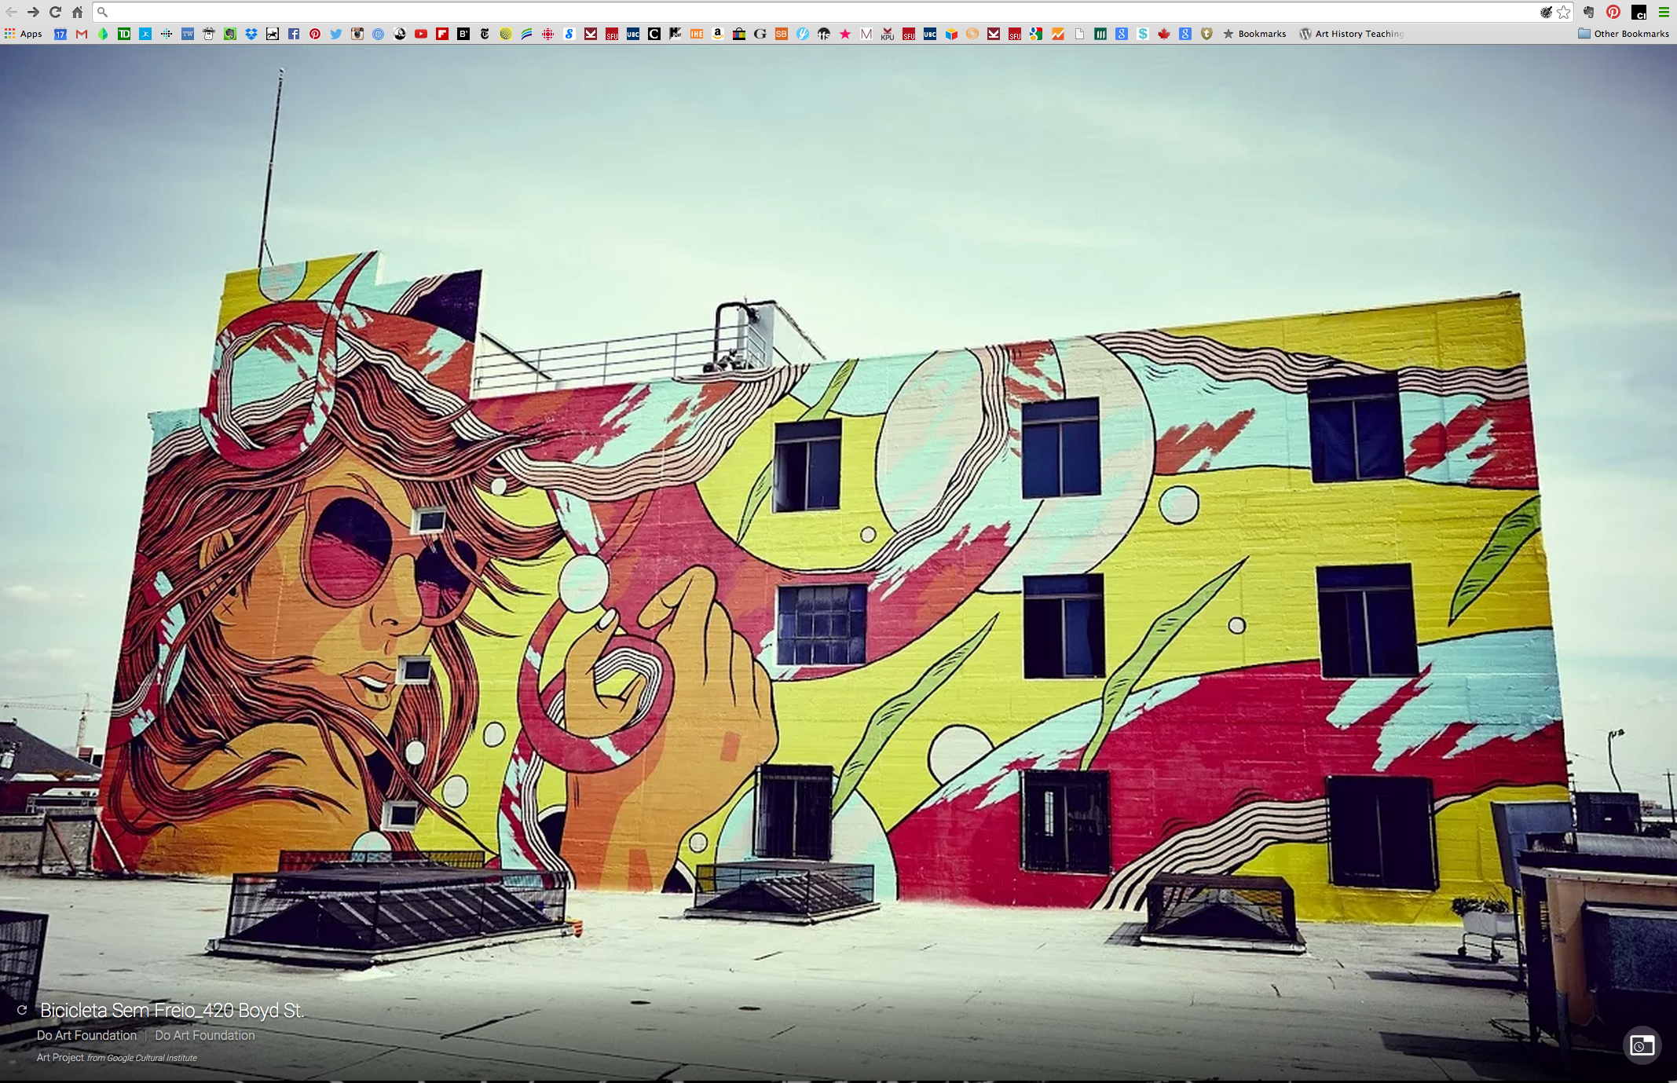The height and width of the screenshot is (1083, 1677).
Task: Open the Bicicleta Sem Freio artwork title
Action: click(172, 1011)
